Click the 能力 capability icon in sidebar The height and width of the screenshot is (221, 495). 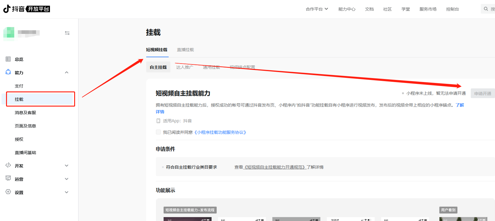point(8,72)
